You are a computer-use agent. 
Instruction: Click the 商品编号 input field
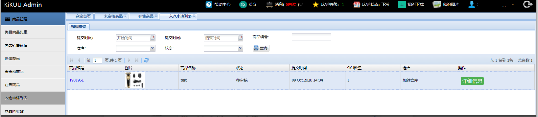[311, 37]
